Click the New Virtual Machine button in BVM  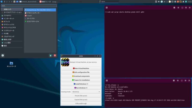pyautogui.click(x=81, y=68)
